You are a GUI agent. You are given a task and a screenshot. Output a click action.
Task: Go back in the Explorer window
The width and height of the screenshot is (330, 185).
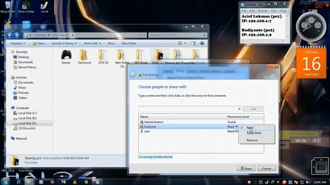[x=10, y=35]
